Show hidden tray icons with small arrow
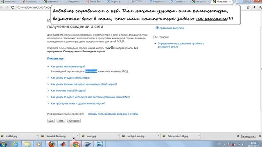The height and width of the screenshot is (147, 262). click(224, 145)
